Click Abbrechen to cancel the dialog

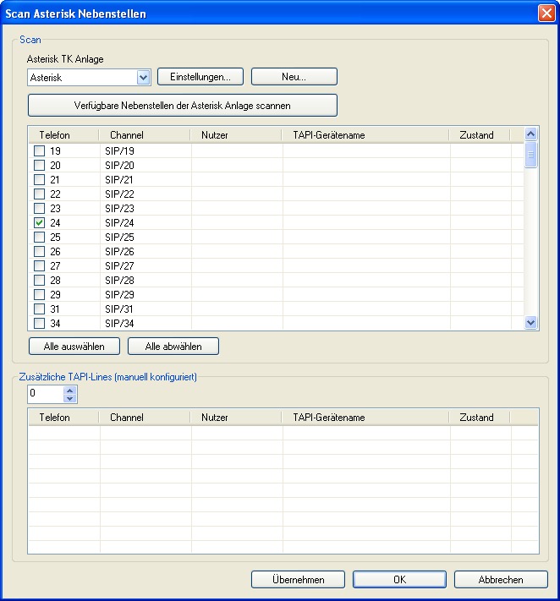point(500,580)
